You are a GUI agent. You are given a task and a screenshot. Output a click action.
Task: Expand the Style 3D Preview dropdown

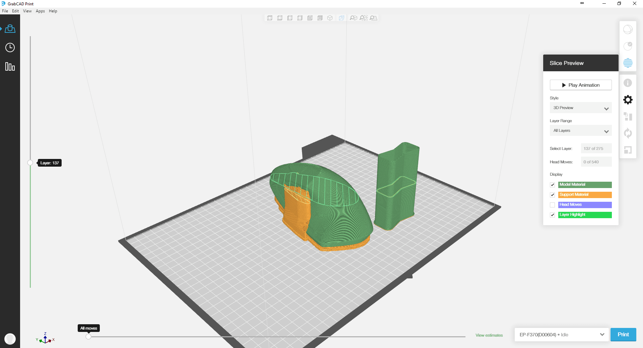coord(580,108)
